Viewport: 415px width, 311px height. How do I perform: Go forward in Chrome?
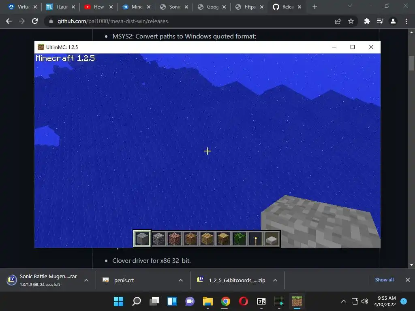pyautogui.click(x=22, y=21)
